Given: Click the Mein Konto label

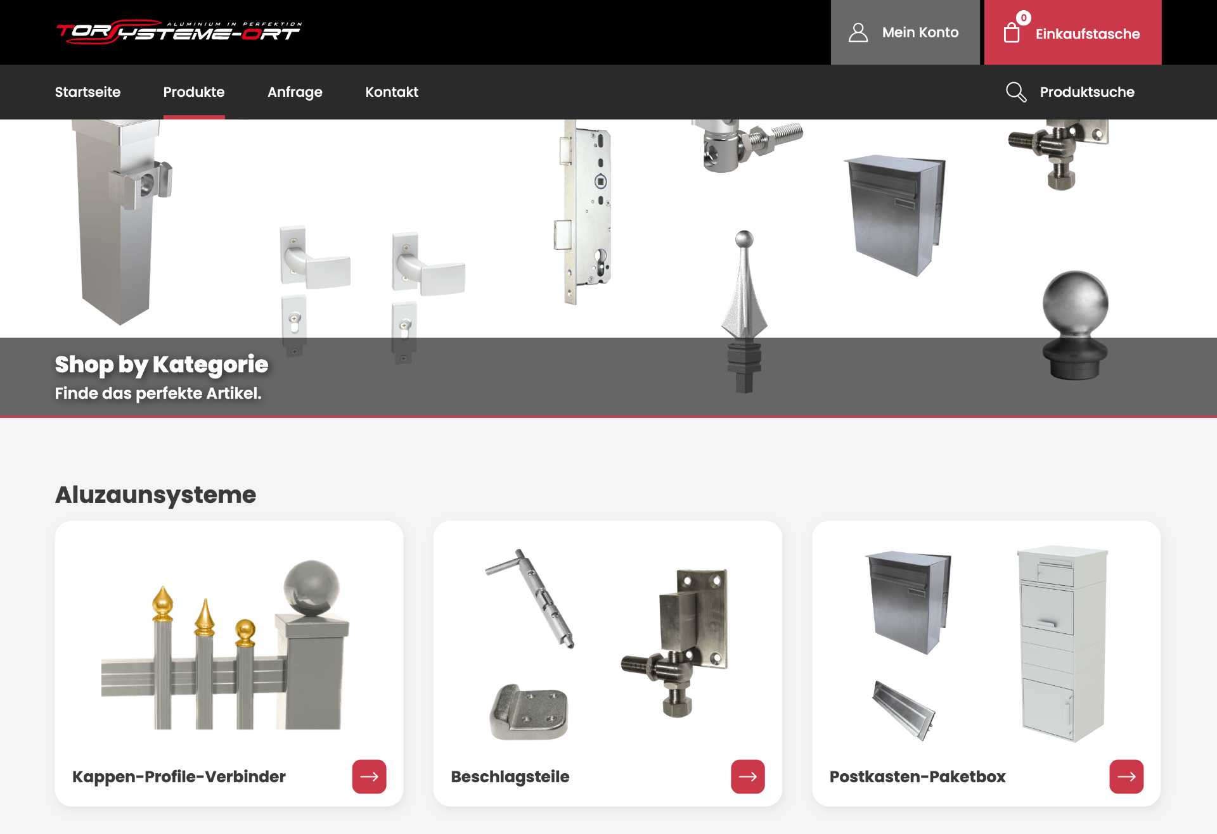Looking at the screenshot, I should [920, 32].
